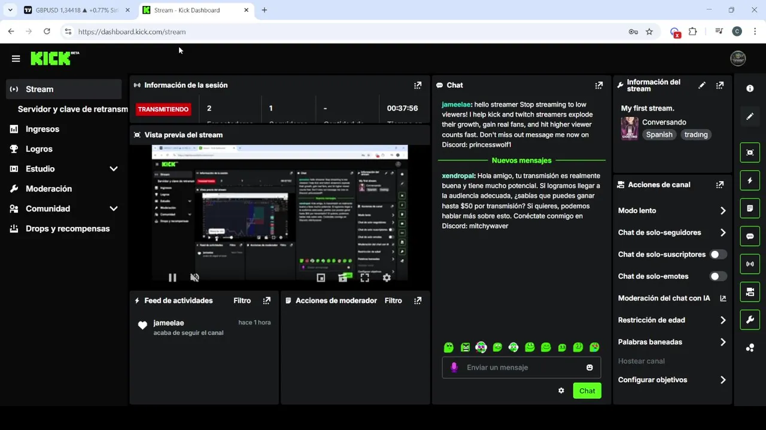Open Palabras baneadas settings arrow

[723, 342]
